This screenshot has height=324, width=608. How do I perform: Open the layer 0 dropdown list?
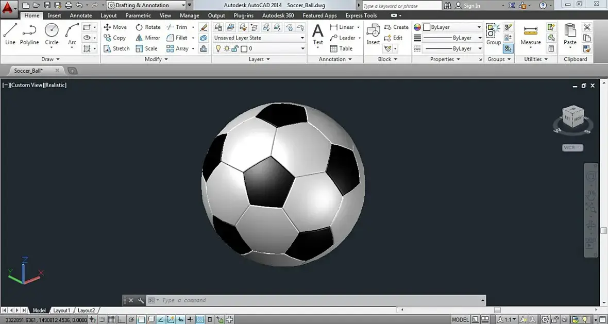click(x=259, y=48)
